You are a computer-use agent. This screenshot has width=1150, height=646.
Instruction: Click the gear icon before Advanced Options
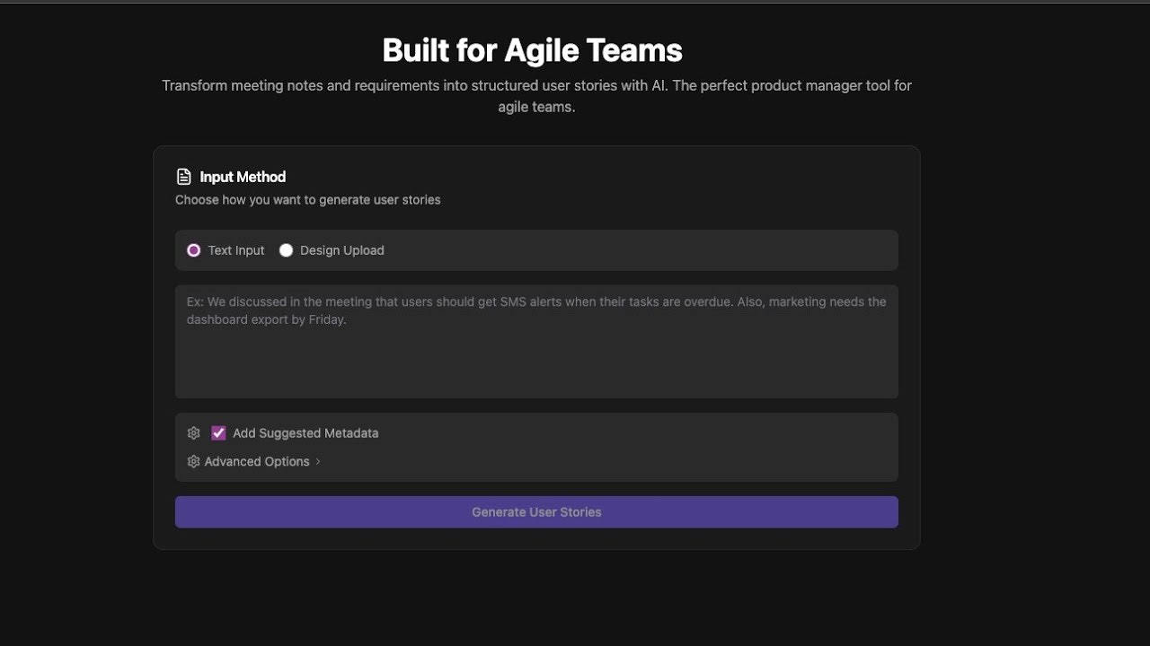coord(193,461)
